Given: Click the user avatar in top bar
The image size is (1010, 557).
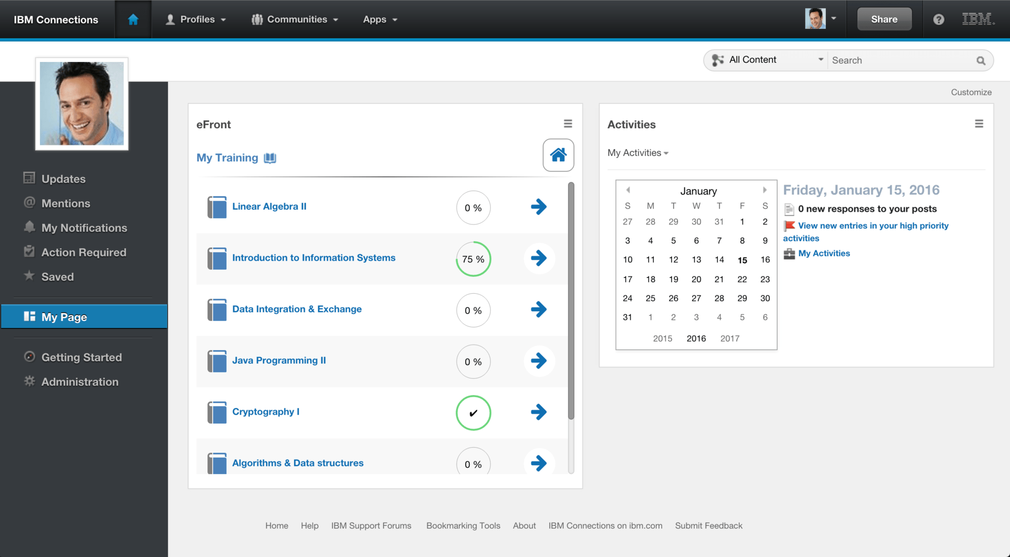Looking at the screenshot, I should pos(815,19).
